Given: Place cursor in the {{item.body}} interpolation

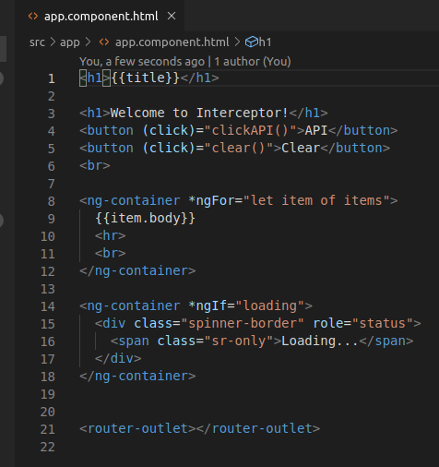Looking at the screenshot, I should point(145,218).
